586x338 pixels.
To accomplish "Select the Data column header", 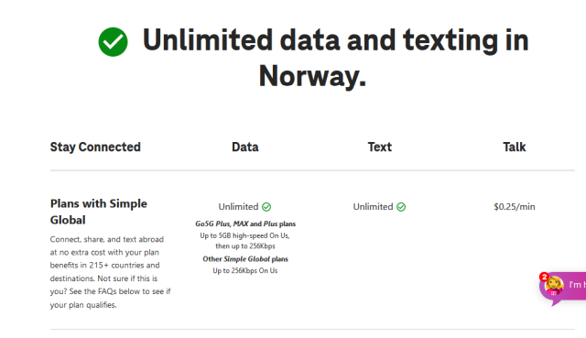I will 245,147.
